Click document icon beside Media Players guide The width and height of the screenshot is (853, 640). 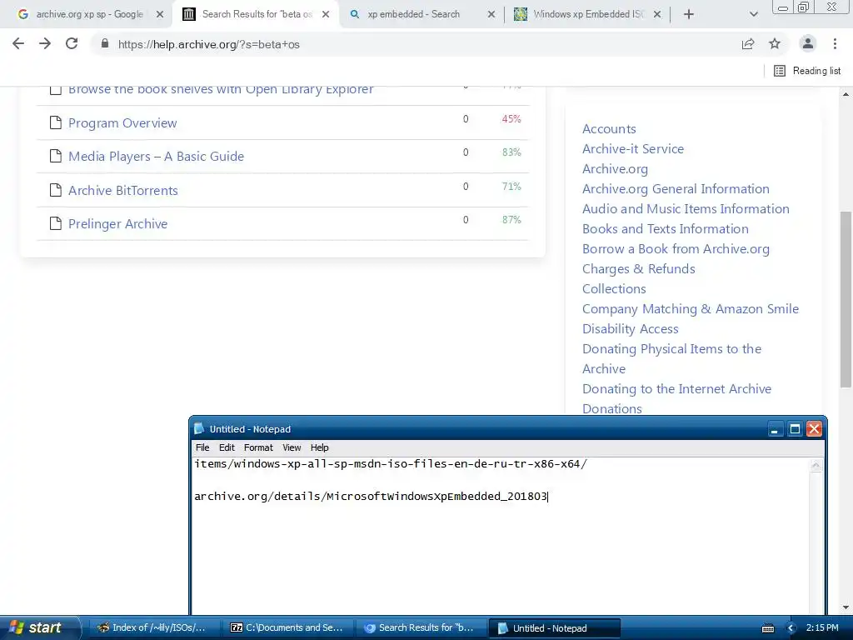[x=56, y=156]
